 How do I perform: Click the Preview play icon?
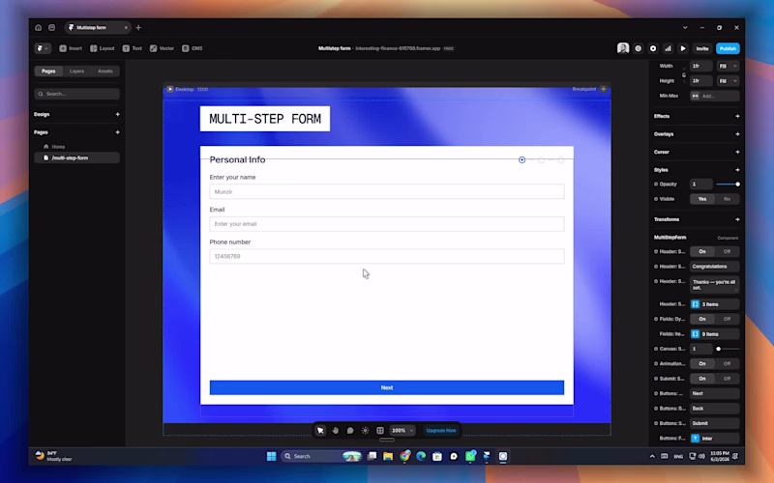point(683,48)
